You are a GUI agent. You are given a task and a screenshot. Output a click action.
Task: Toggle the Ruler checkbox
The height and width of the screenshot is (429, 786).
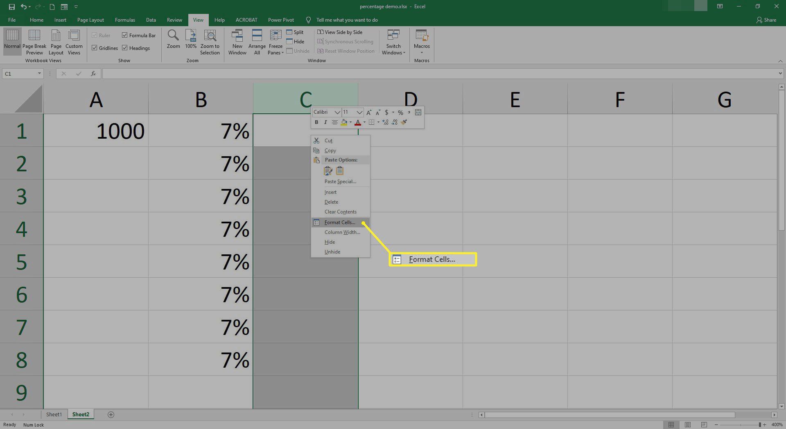pyautogui.click(x=95, y=35)
